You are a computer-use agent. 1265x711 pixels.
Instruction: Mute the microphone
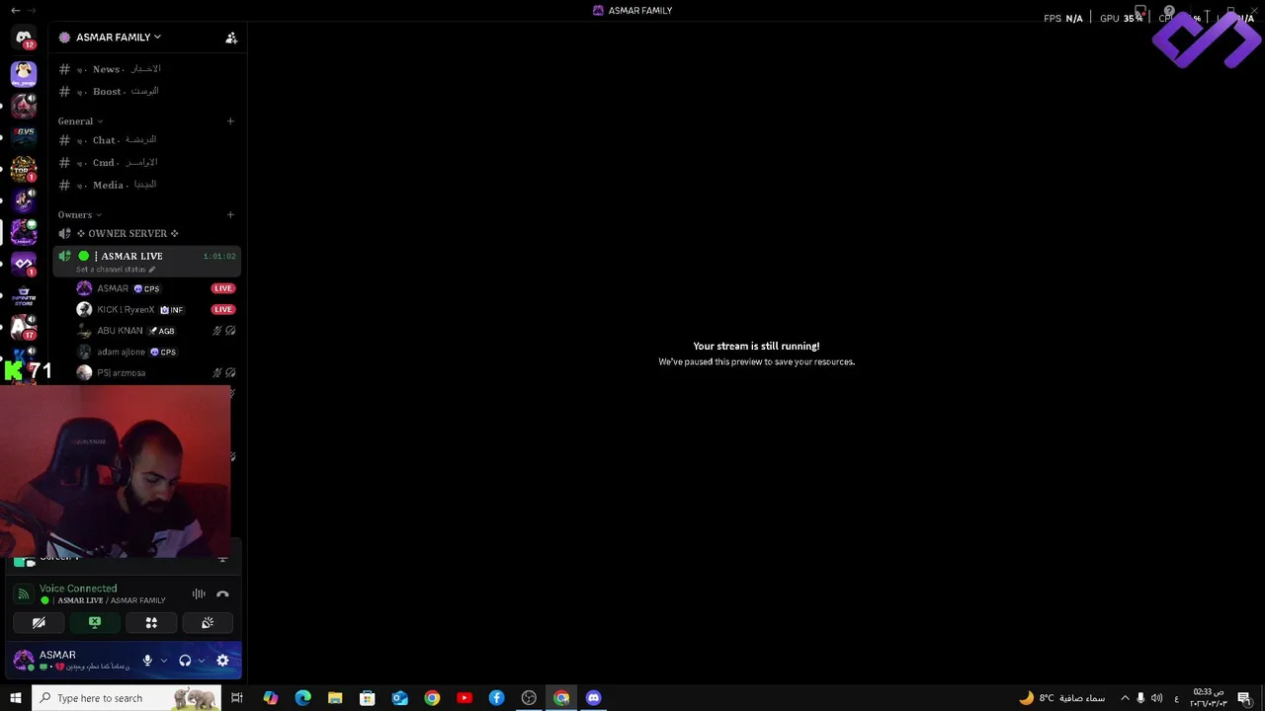click(147, 661)
